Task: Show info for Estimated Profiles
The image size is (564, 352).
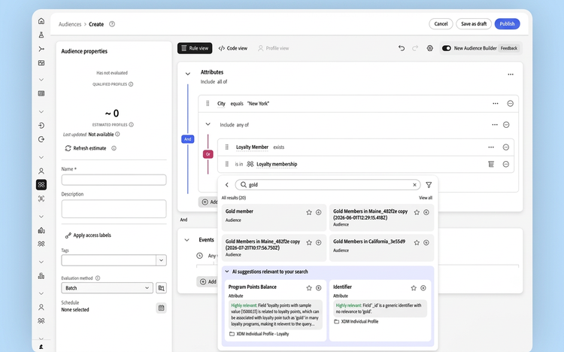Action: (x=132, y=125)
